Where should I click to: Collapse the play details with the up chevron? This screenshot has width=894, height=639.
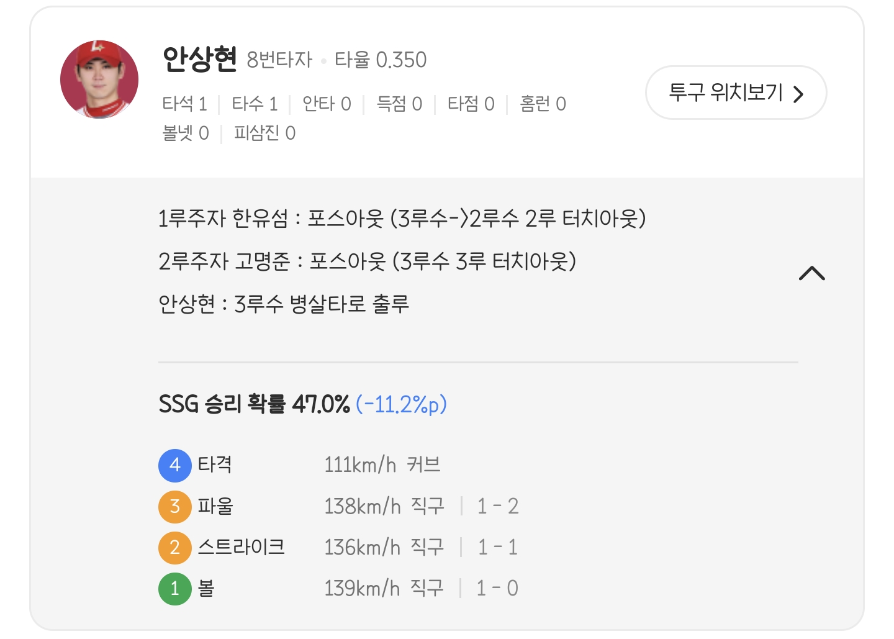[811, 273]
